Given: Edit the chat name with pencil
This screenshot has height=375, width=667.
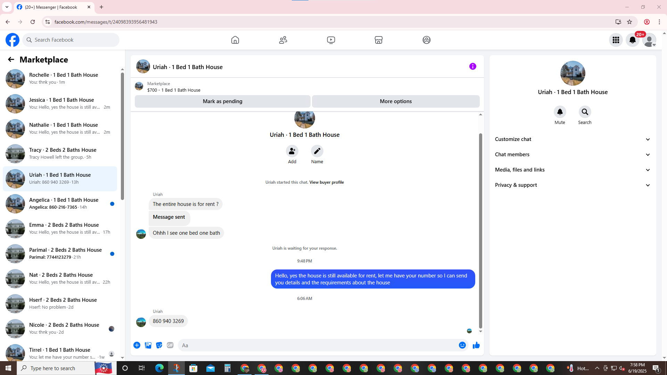Looking at the screenshot, I should 317,151.
